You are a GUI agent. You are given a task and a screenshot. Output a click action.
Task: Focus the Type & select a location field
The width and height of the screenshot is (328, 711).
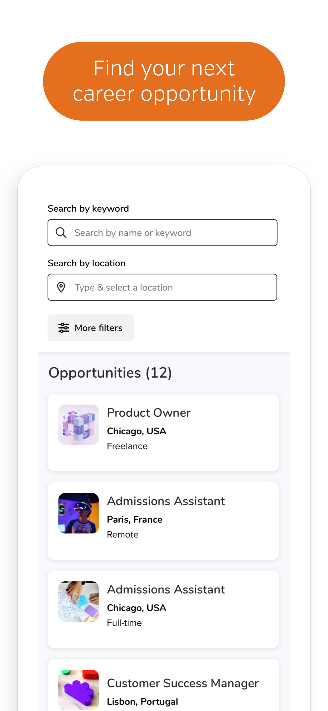pyautogui.click(x=162, y=287)
